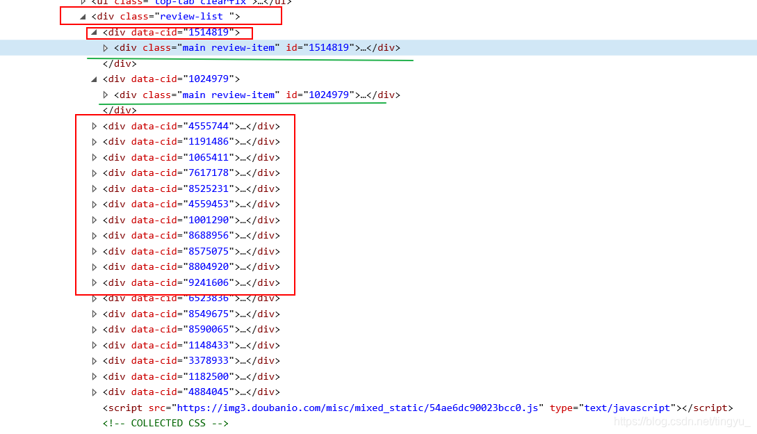The image size is (757, 434).
Task: Select the data-cid 8688956 row
Action: click(x=191, y=236)
